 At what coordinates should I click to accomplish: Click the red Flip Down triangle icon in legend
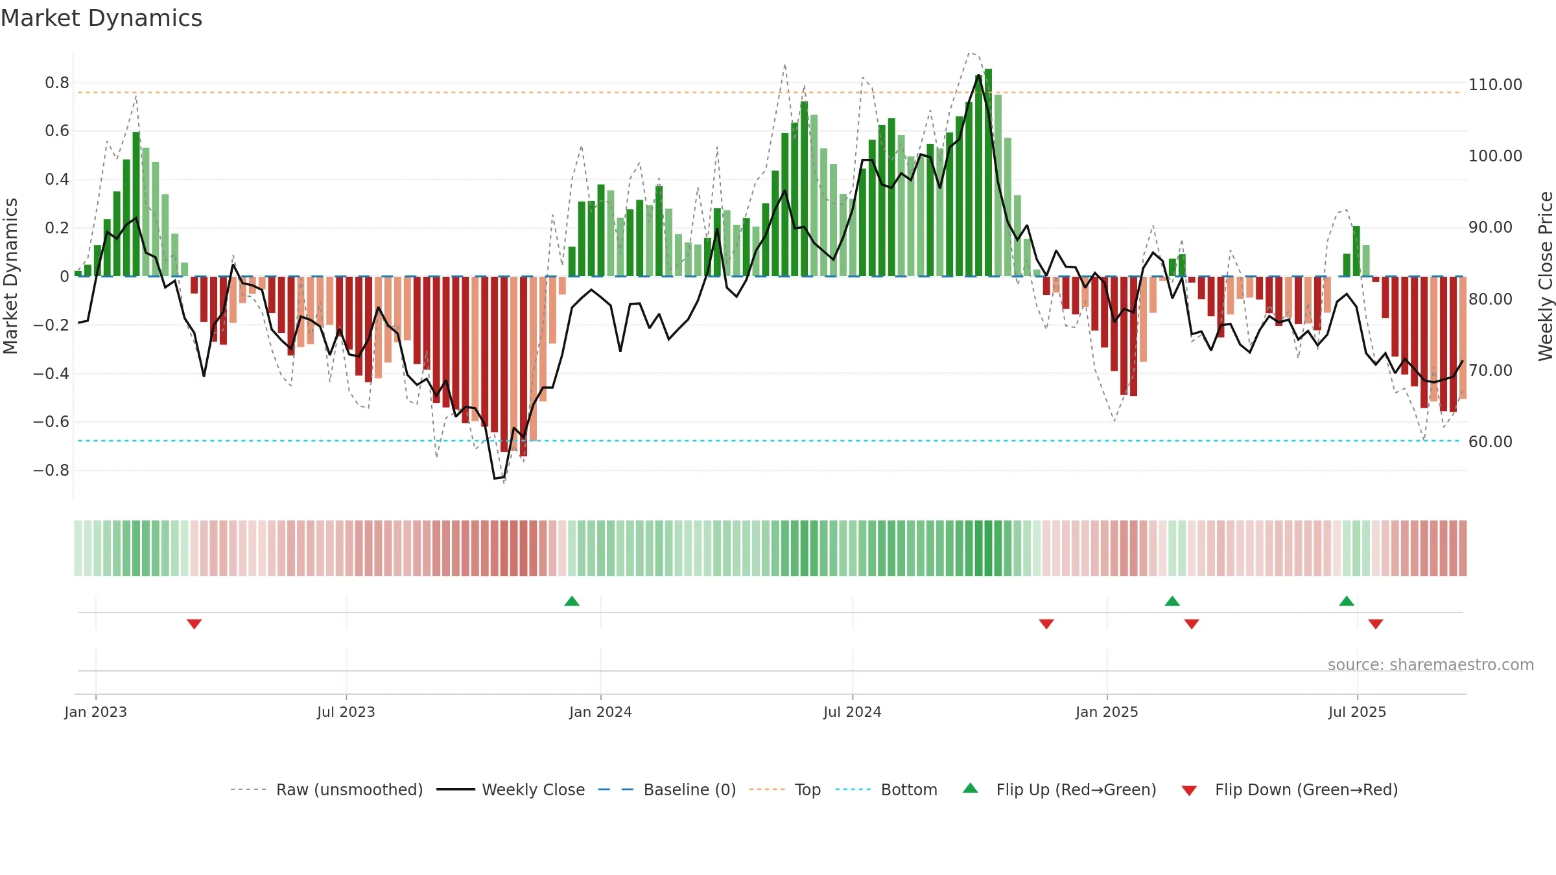coord(1189,791)
